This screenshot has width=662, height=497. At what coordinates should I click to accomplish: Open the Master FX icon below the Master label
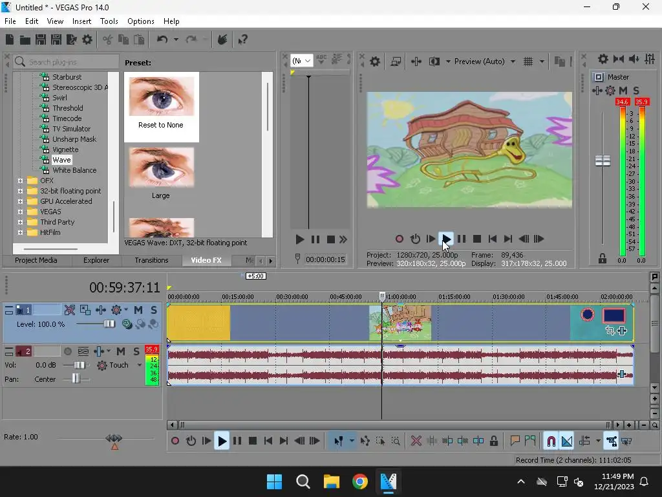597,91
